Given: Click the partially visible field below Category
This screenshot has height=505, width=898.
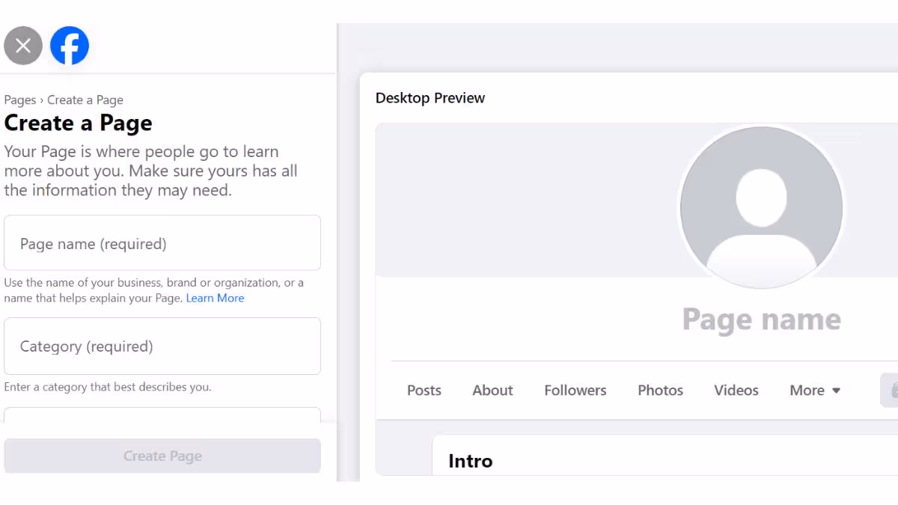Looking at the screenshot, I should pos(162,414).
